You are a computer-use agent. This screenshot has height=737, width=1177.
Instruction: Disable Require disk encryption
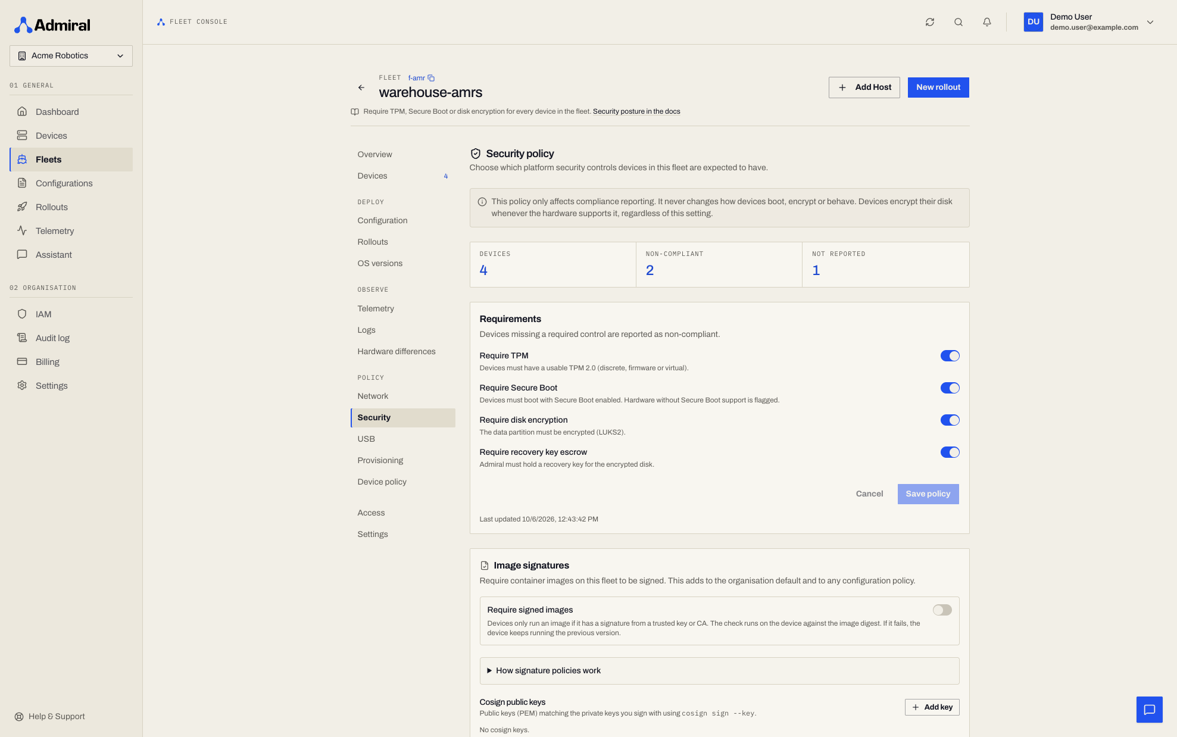point(950,420)
